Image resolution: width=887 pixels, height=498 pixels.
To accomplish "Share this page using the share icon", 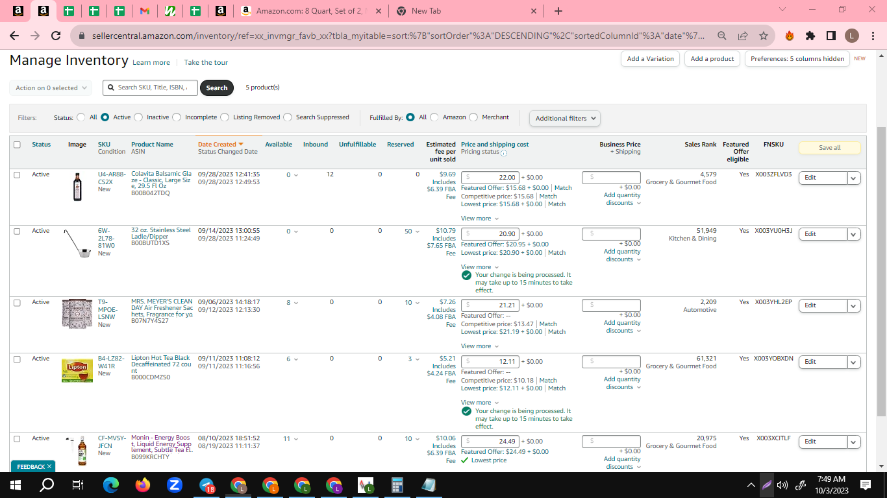I will click(743, 36).
